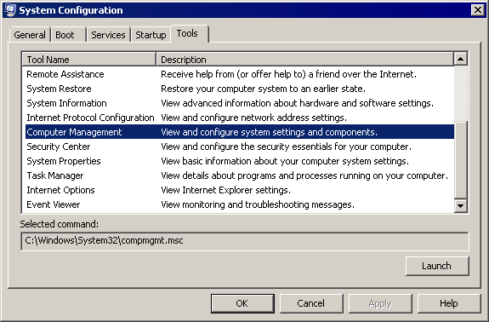489x322 pixels.
Task: Pick Security Center from the tools list
Action: pyautogui.click(x=240, y=147)
